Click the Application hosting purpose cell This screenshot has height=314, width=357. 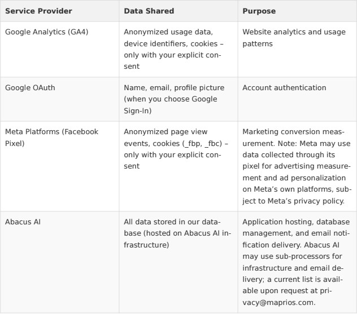click(x=297, y=262)
